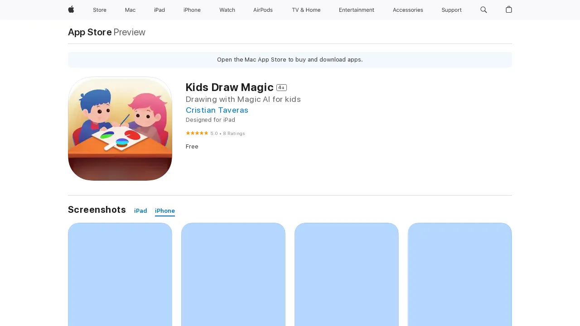
Task: Open the Support page
Action: 451,10
